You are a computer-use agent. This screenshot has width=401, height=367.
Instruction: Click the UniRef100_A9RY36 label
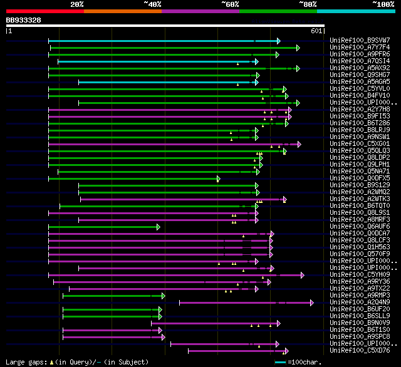tap(360, 282)
